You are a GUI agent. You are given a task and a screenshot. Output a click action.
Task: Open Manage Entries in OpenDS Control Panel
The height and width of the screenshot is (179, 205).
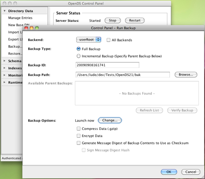coord(20,18)
